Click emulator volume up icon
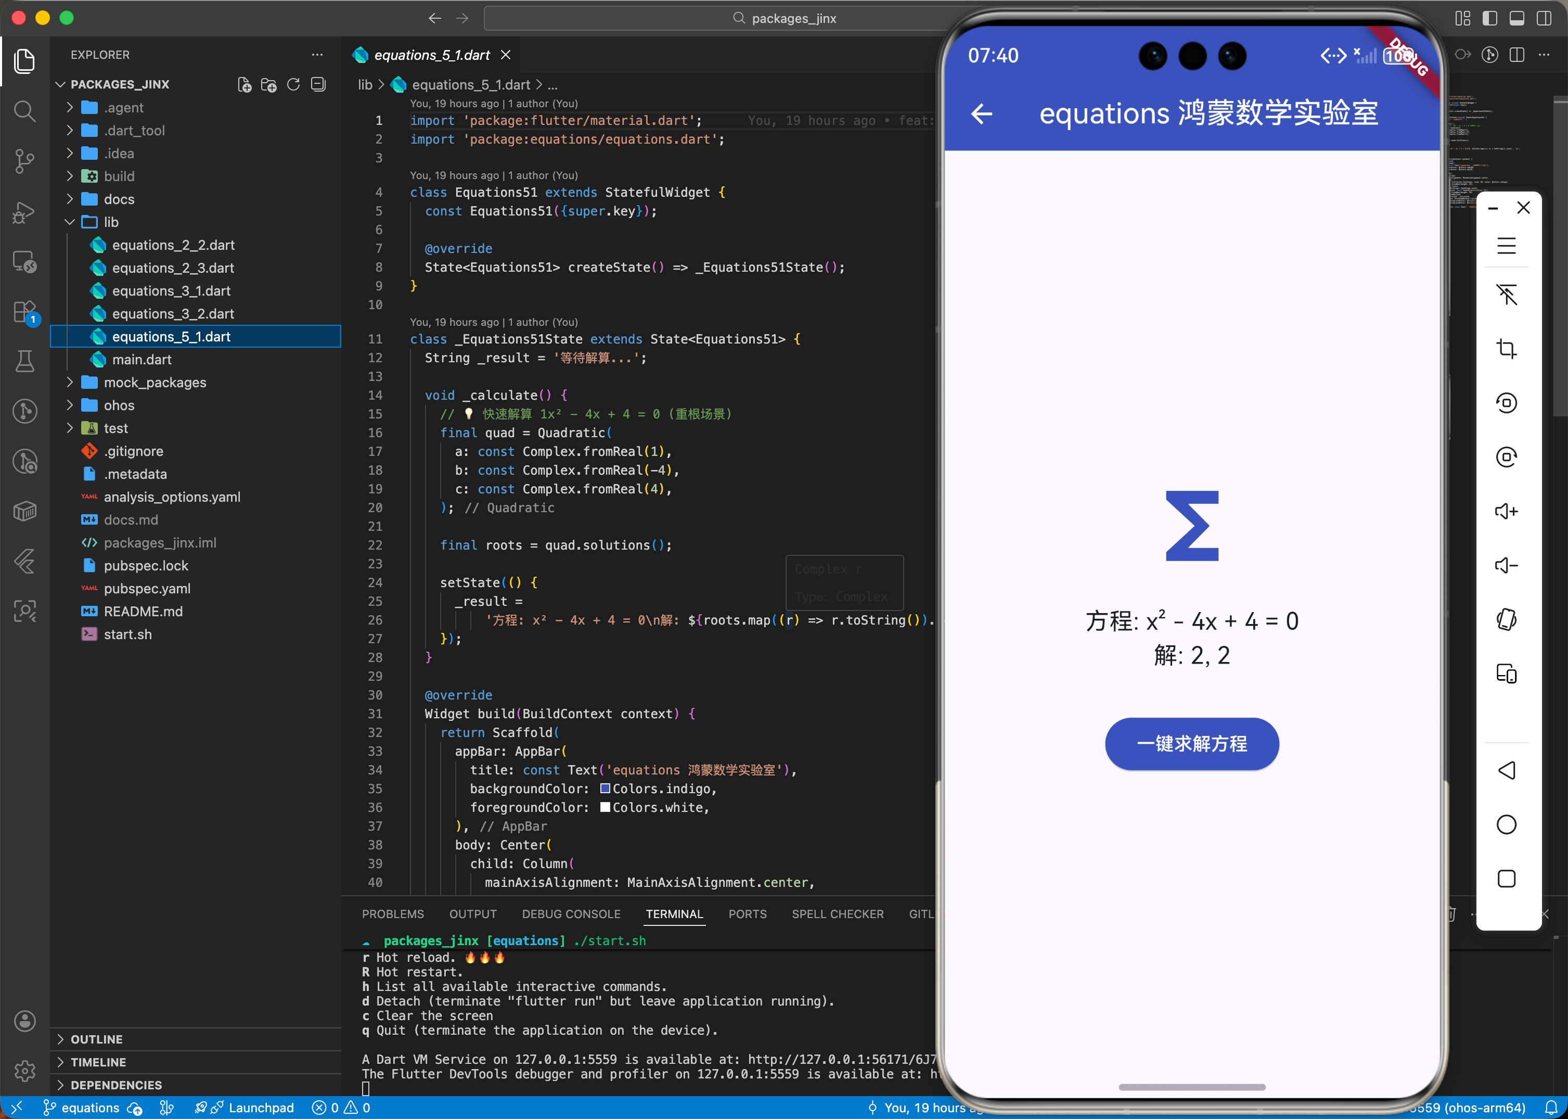This screenshot has height=1119, width=1568. pos(1506,511)
